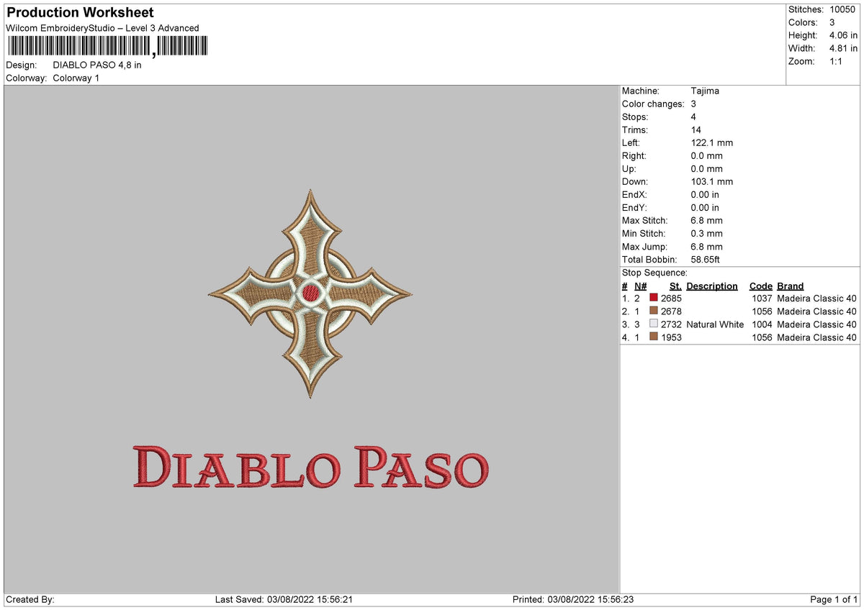Click the Code column header
Screen dimensions: 864x610
(x=761, y=286)
